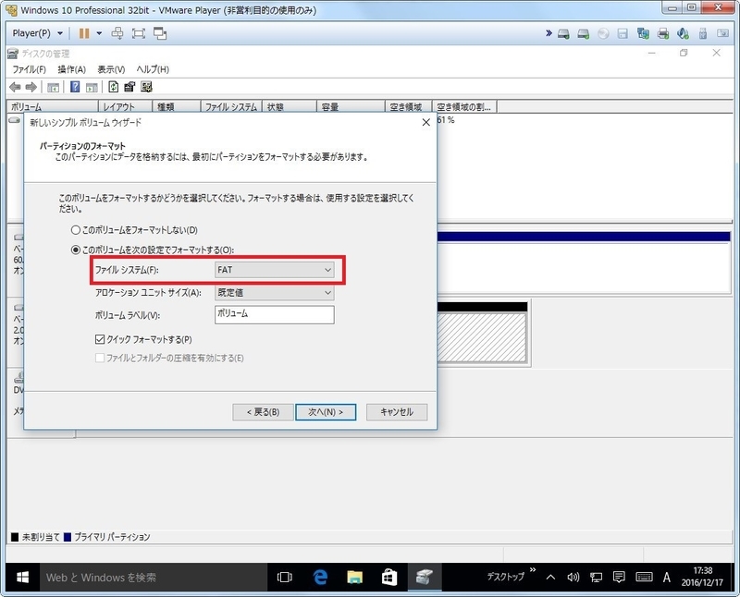Open the ファイル システム dropdown showing FAT

click(x=274, y=270)
